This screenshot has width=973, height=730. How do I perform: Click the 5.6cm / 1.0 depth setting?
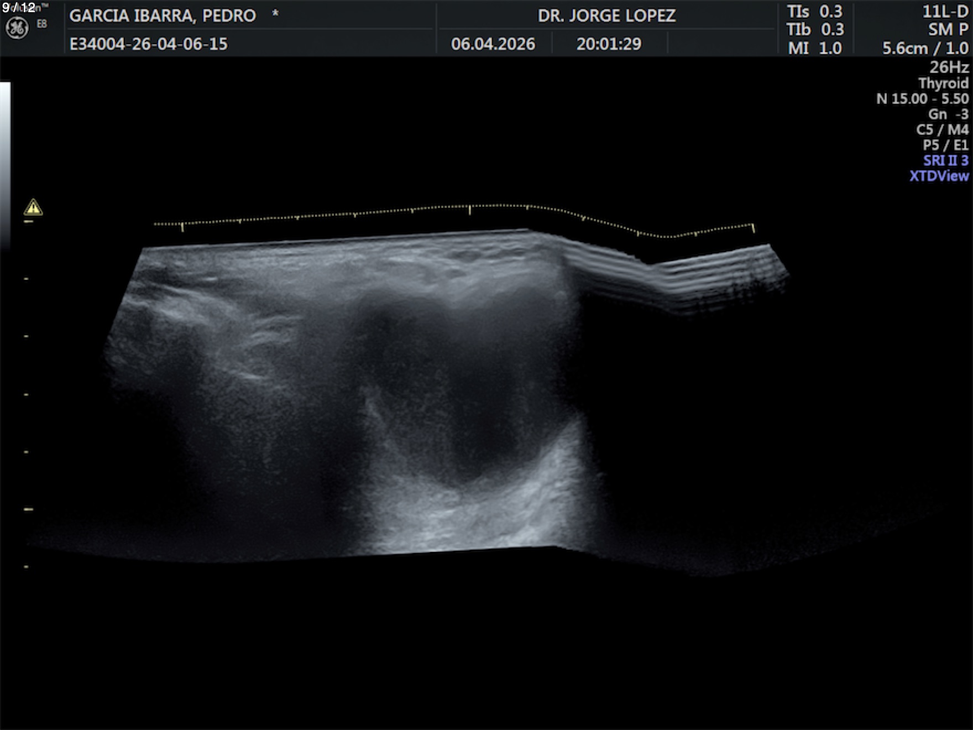(925, 48)
